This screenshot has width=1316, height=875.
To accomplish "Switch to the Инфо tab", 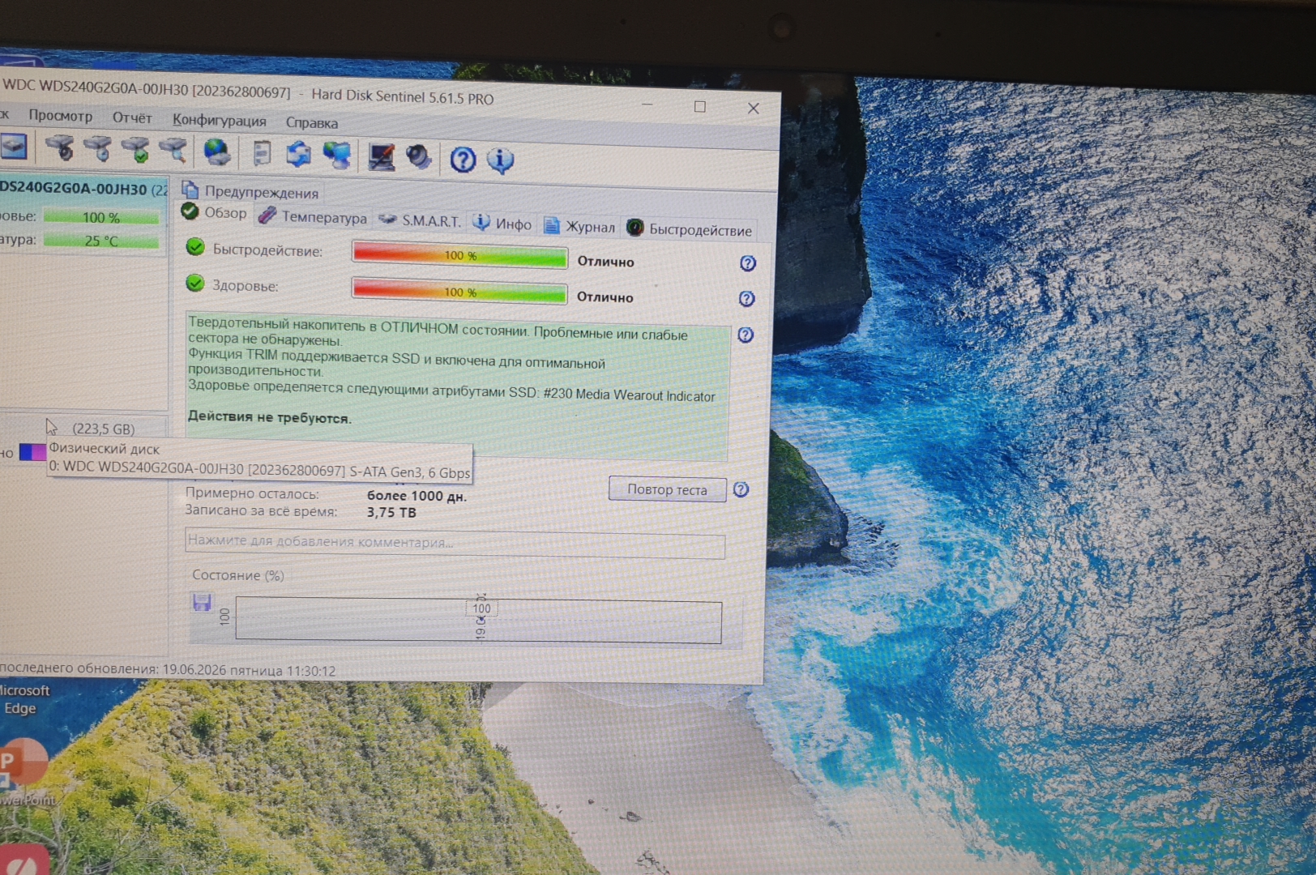I will (x=502, y=223).
